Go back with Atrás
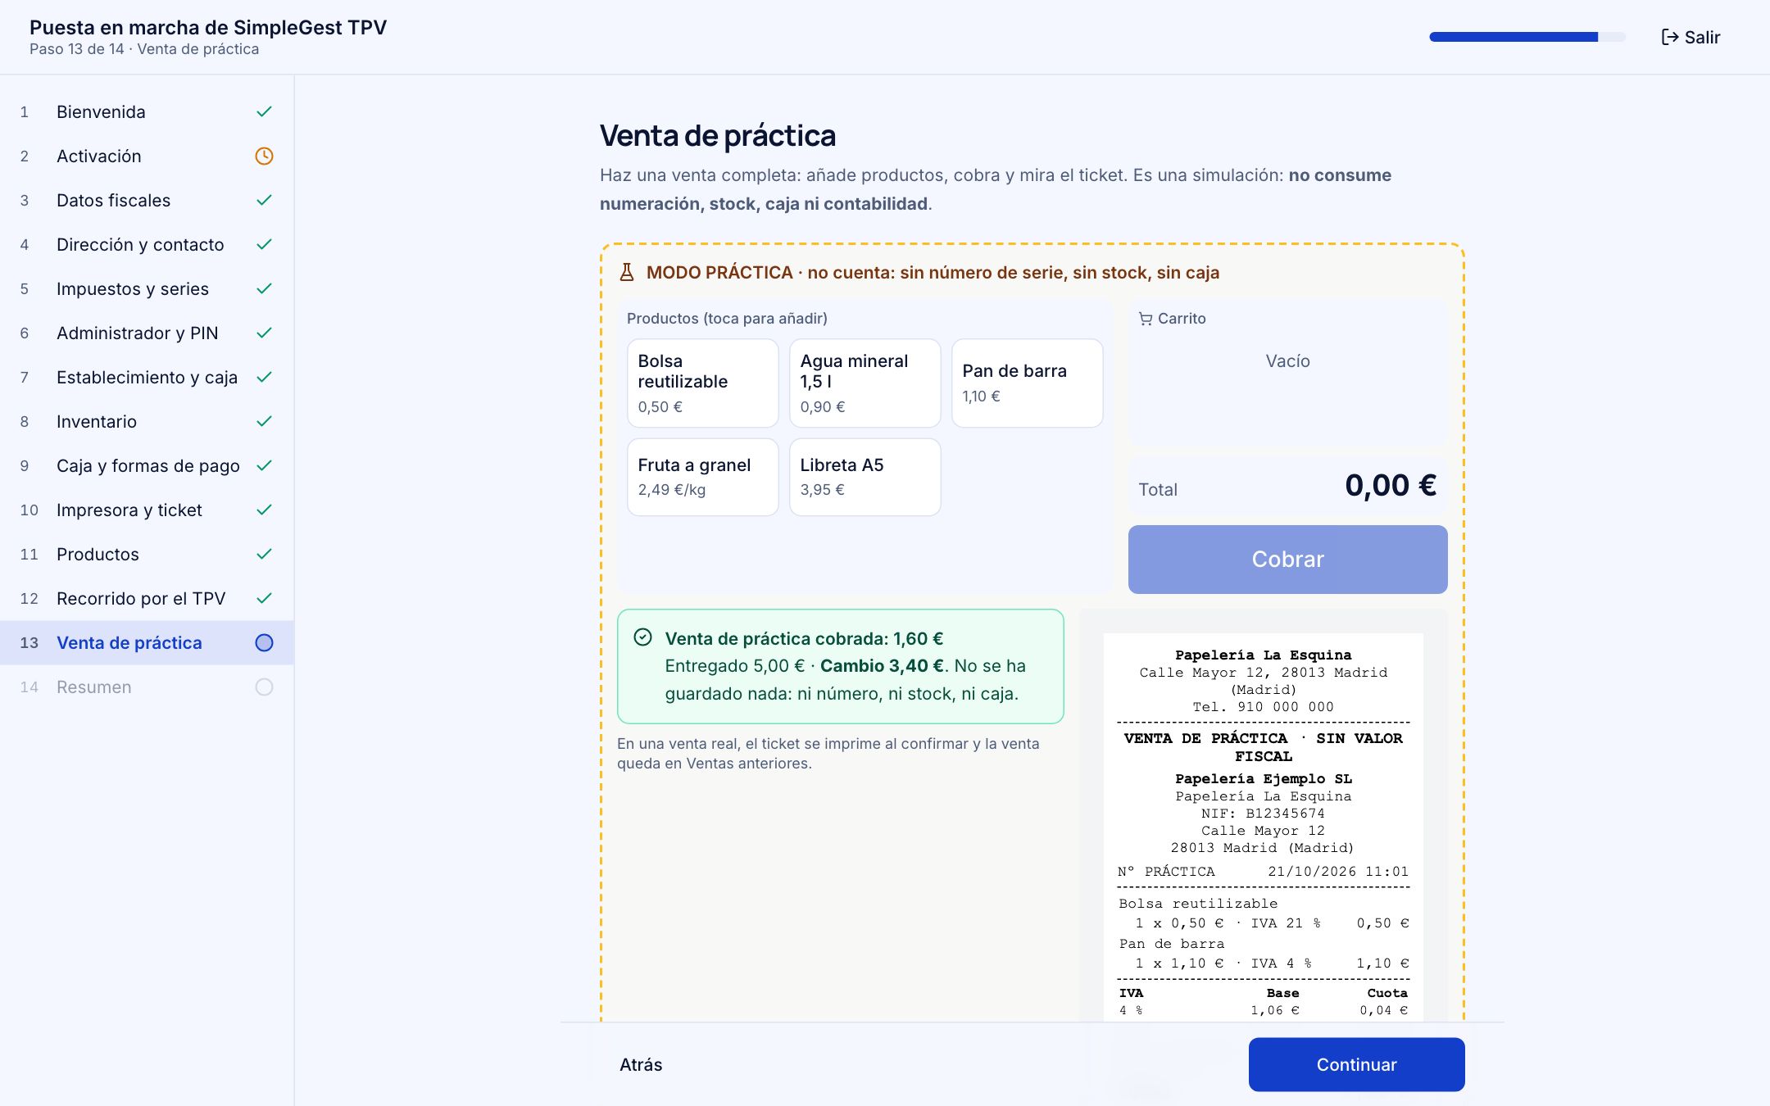The width and height of the screenshot is (1770, 1106). (641, 1064)
